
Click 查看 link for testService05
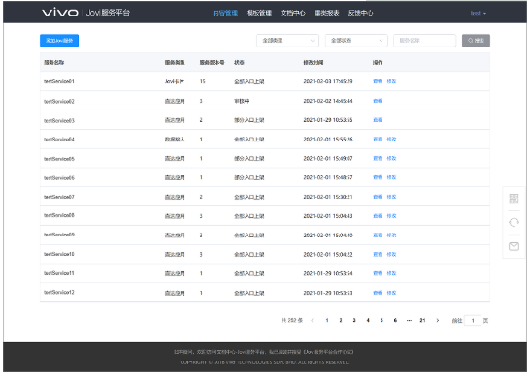(378, 158)
